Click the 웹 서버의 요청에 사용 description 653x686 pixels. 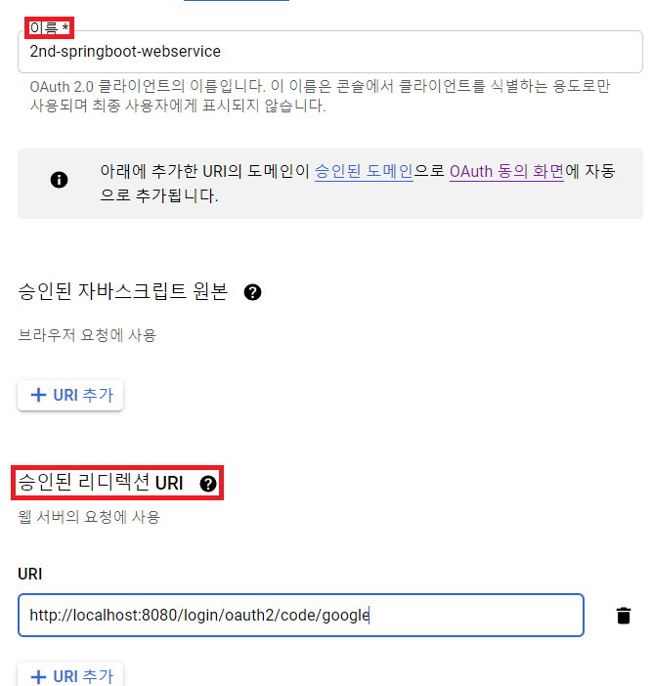(x=89, y=517)
